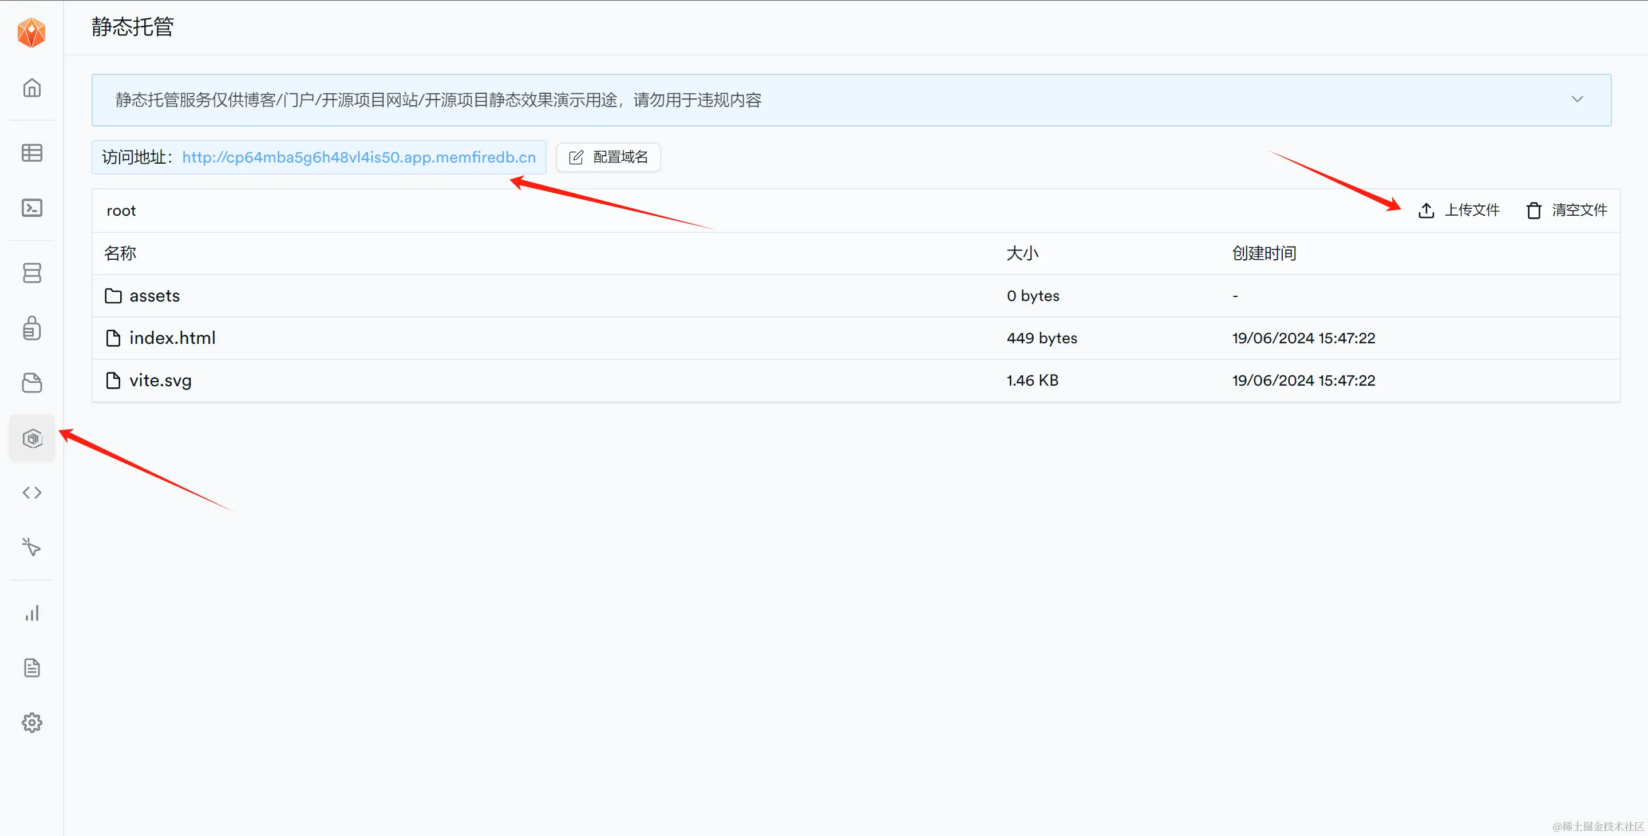This screenshot has height=836, width=1648.
Task: Open the memfiredb.cn access address link
Action: 359,157
